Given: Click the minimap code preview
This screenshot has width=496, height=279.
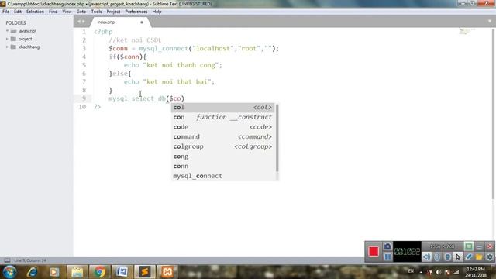Looking at the screenshot, I should [467, 31].
